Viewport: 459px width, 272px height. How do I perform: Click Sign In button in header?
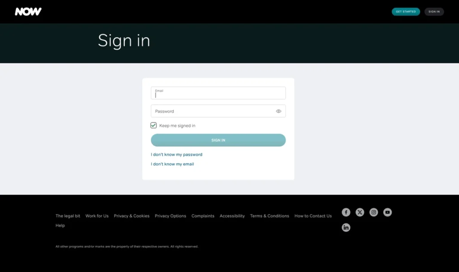[434, 12]
